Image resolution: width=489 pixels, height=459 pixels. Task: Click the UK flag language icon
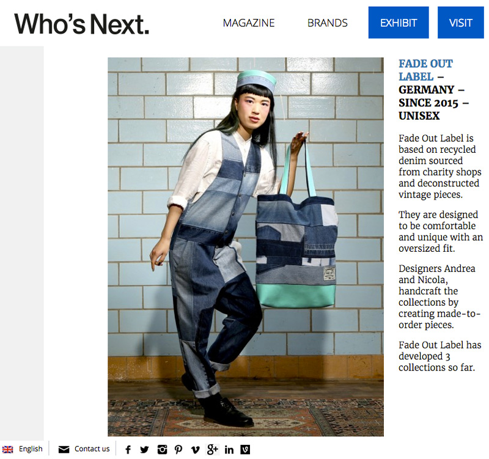(7, 449)
